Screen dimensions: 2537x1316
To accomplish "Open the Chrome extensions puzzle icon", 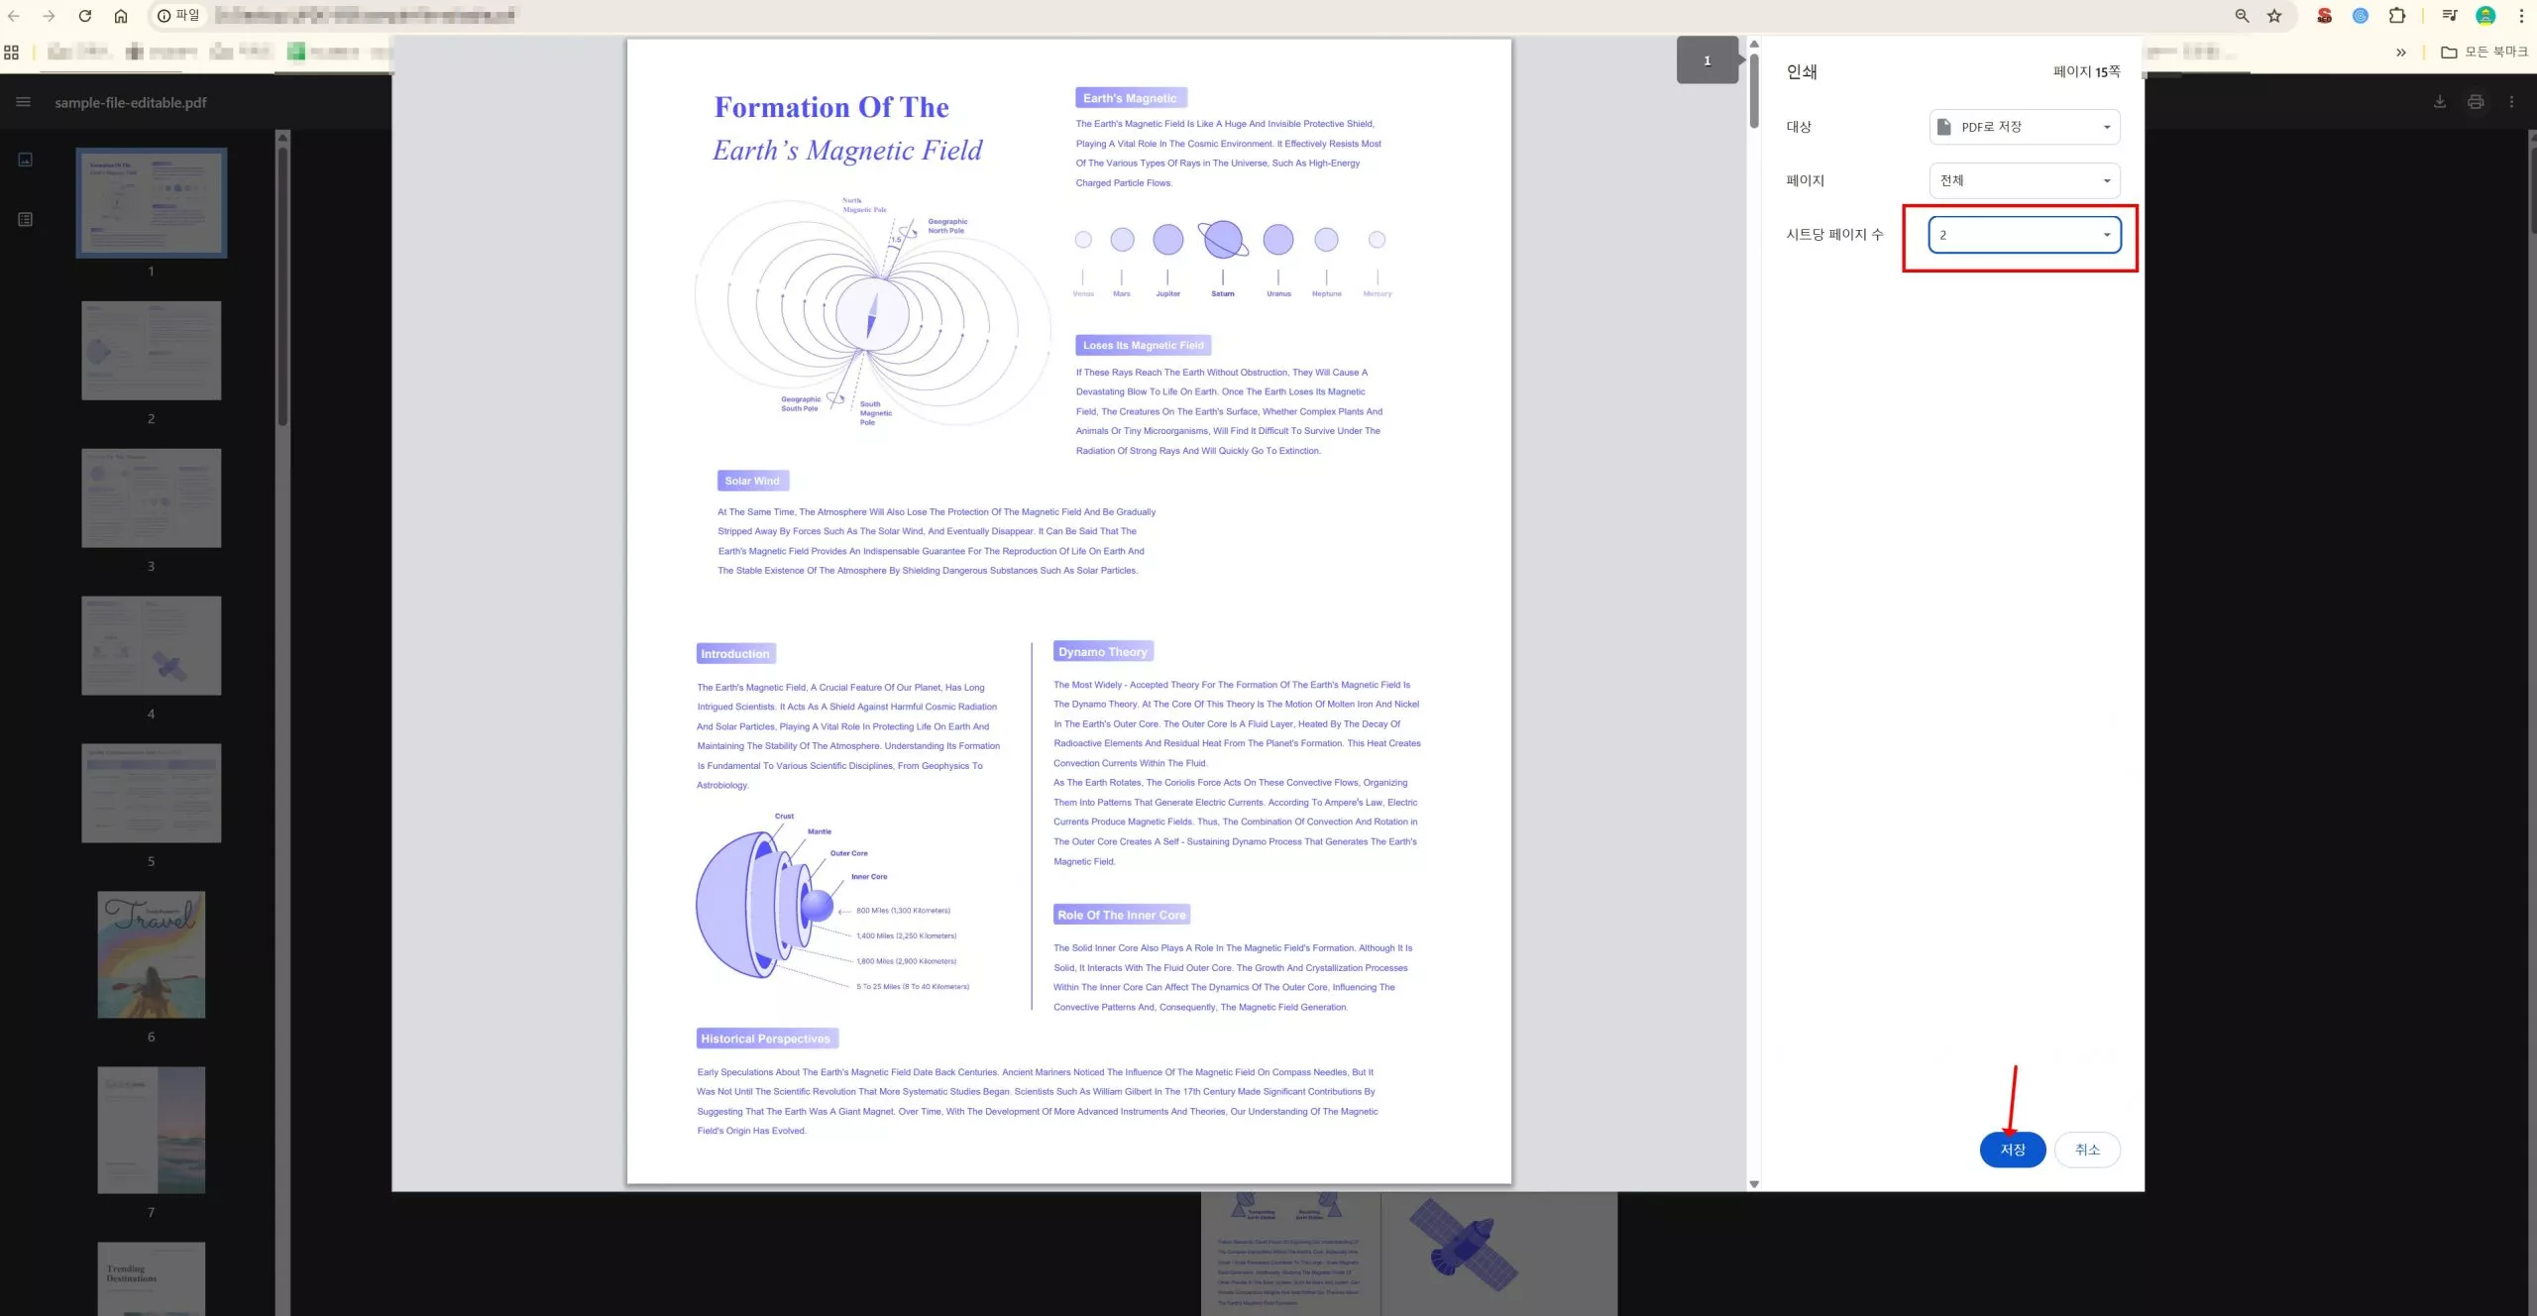I will tap(2397, 15).
